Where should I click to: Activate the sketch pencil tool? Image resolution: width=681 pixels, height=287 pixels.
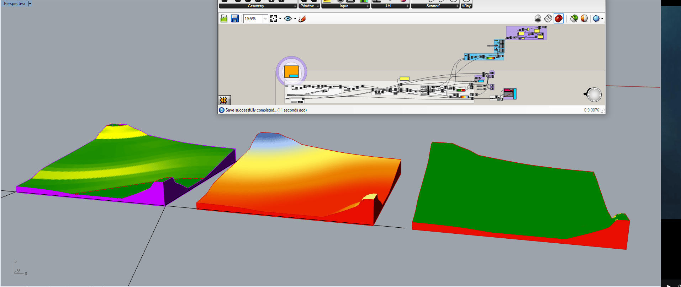coord(302,19)
